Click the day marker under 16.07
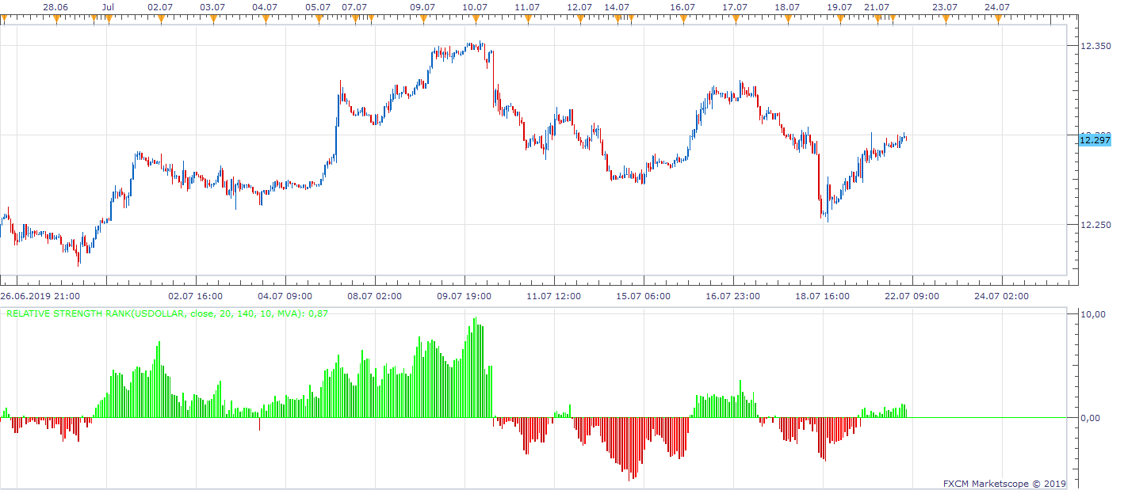 tap(682, 18)
